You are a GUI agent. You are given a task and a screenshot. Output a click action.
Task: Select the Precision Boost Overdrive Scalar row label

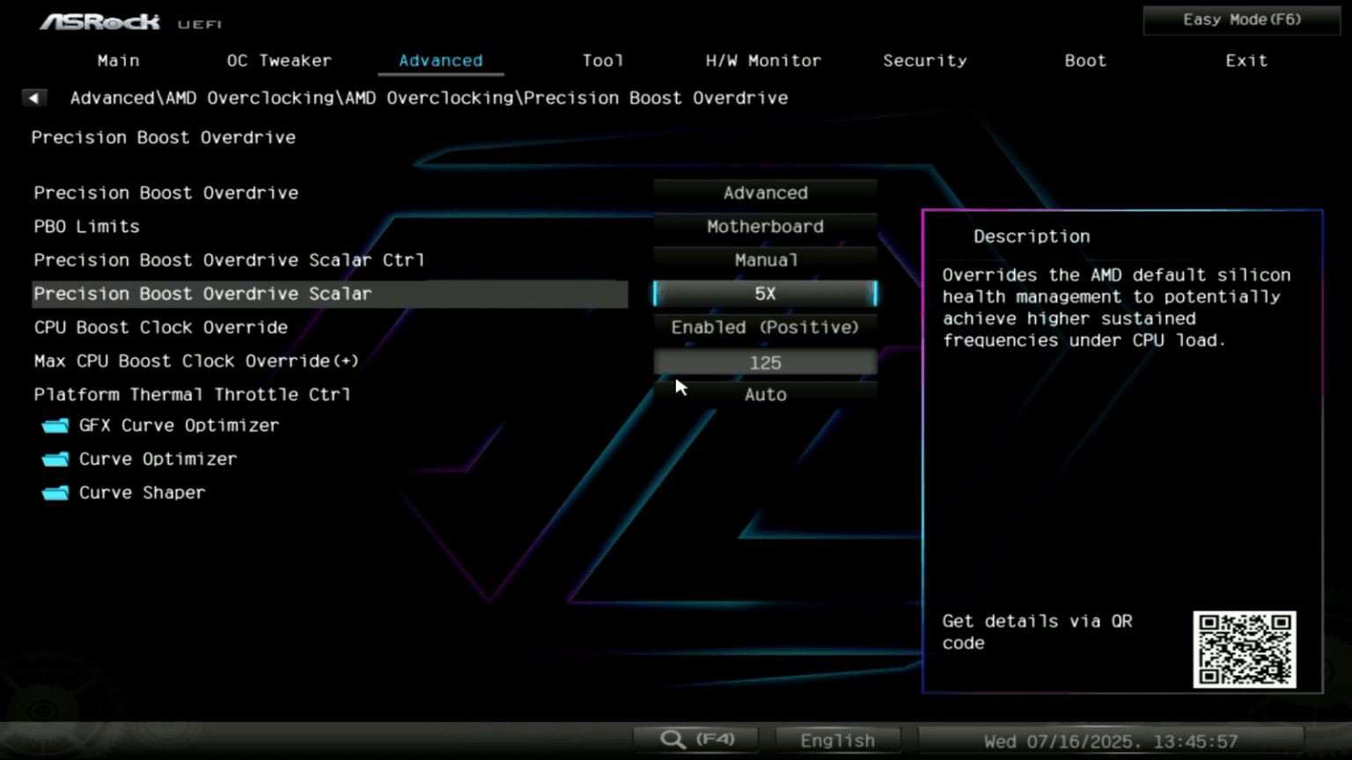[x=203, y=294]
